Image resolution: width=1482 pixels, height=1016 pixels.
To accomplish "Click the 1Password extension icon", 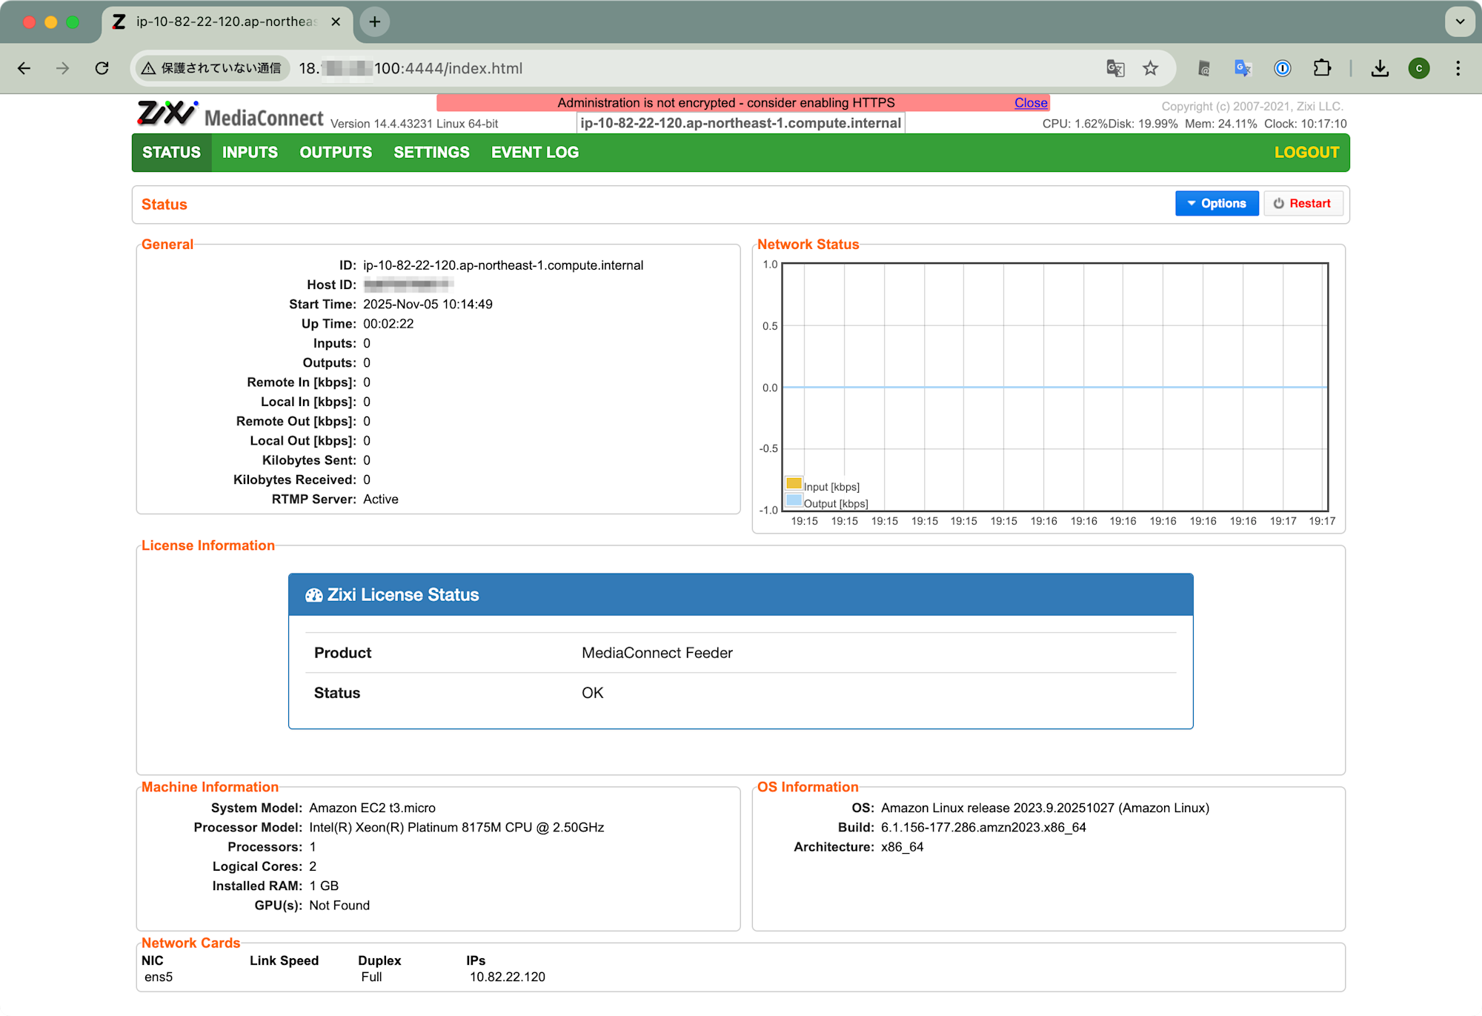I will click(x=1282, y=68).
